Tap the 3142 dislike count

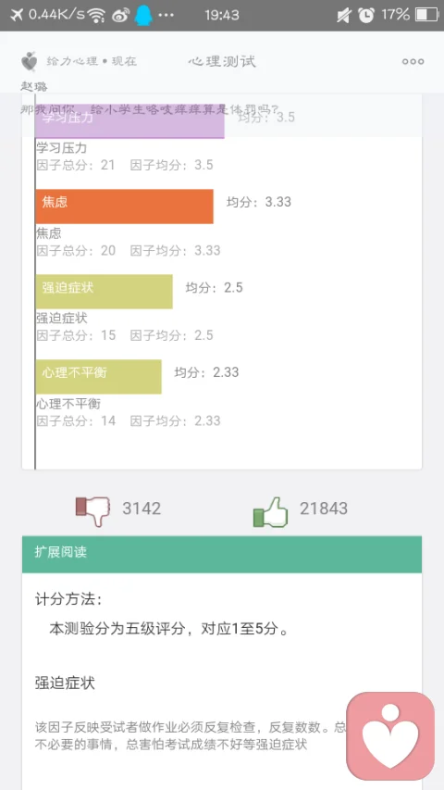click(x=142, y=508)
